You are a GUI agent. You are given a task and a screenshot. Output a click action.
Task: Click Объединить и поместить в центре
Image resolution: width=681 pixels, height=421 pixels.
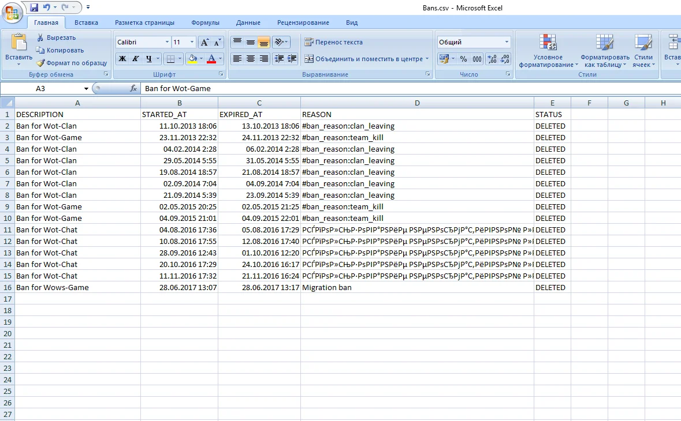[x=363, y=58]
